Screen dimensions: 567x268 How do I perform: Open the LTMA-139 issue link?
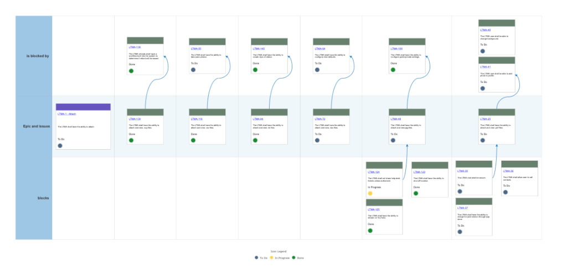[x=135, y=119]
